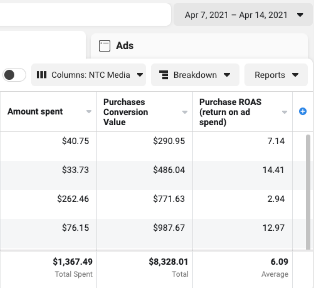Click the arrow beside Amount spent header

coord(89,112)
